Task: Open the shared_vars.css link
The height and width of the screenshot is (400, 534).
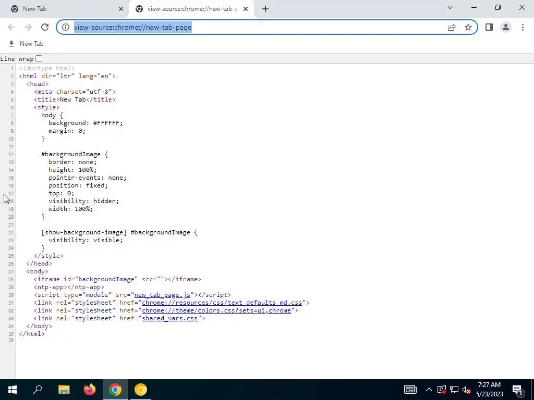Action: 169,318
